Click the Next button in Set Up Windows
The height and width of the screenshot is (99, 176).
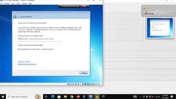tap(84, 73)
